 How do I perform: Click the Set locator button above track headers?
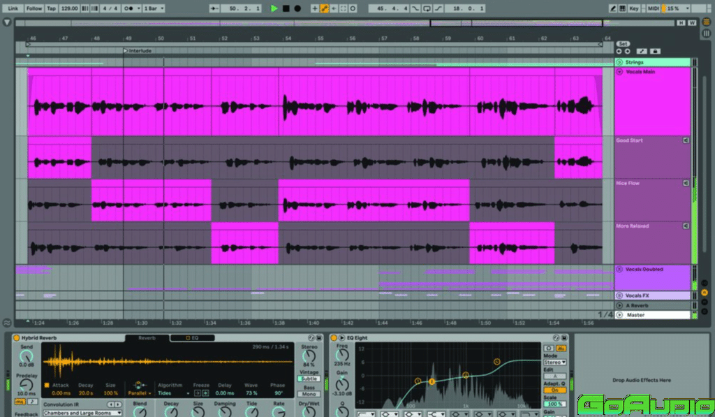(623, 43)
